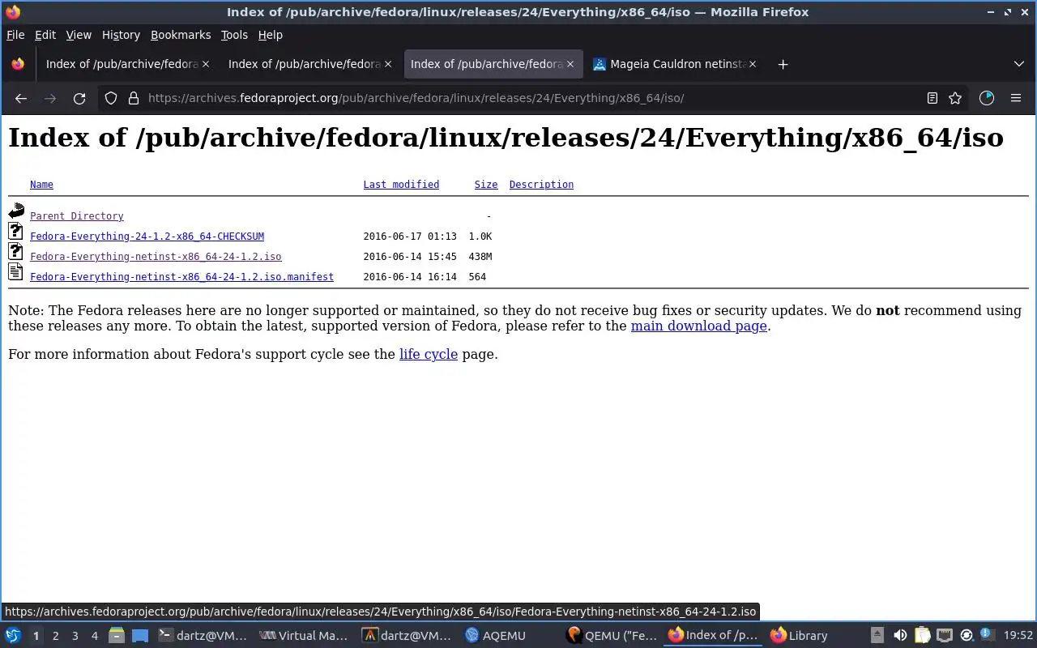Switch to Virtual Machine Manager taskbar window
The height and width of the screenshot is (648, 1037).
pyautogui.click(x=305, y=636)
